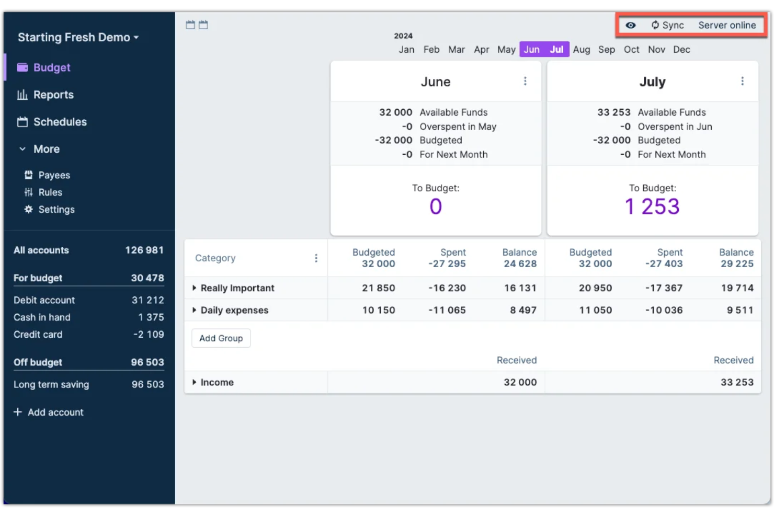Expand the Really Important category group

click(195, 288)
